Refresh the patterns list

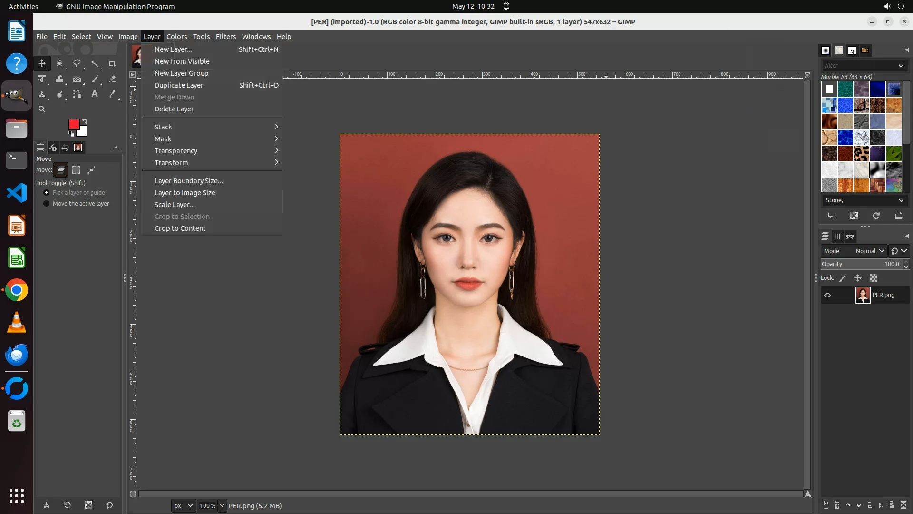point(876,216)
